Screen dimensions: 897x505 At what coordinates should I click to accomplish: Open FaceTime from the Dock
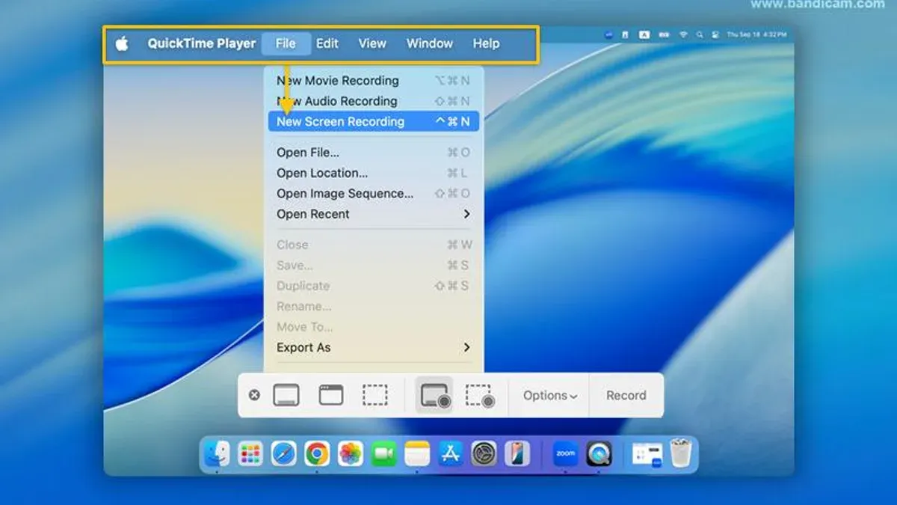point(383,453)
